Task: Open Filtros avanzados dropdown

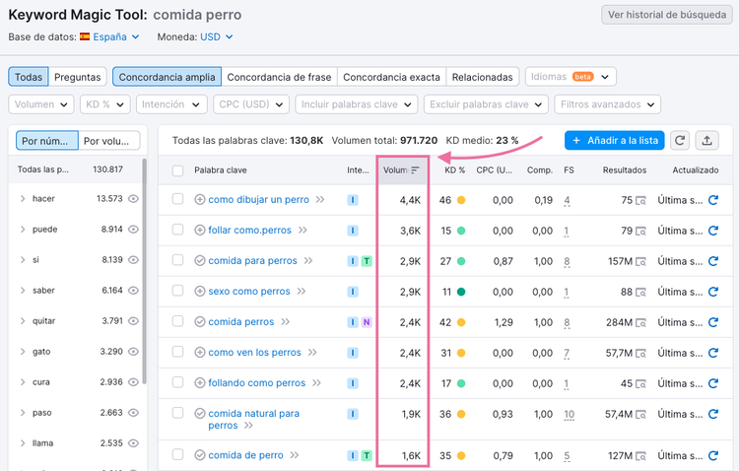Action: 608,104
